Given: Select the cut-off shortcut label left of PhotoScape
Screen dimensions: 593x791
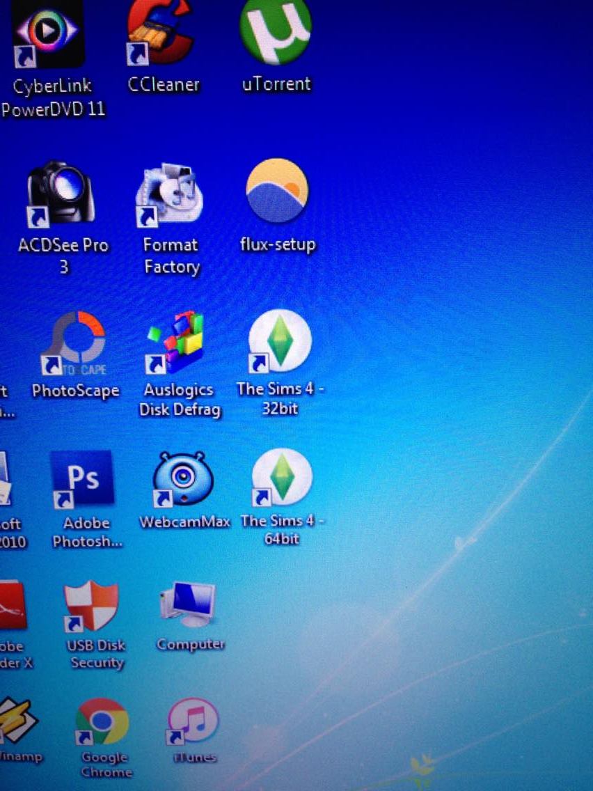Looking at the screenshot, I should coord(6,400).
